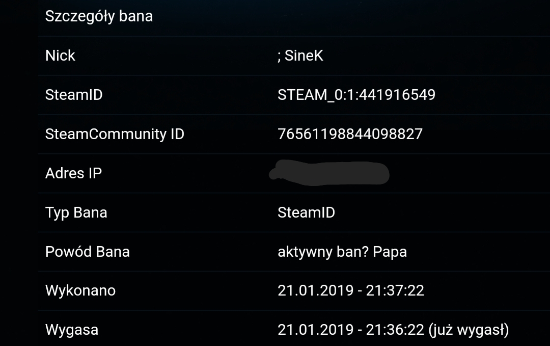Click the date 21.01.2019 in the Wykonano row
The image size is (550, 346).
315,290
